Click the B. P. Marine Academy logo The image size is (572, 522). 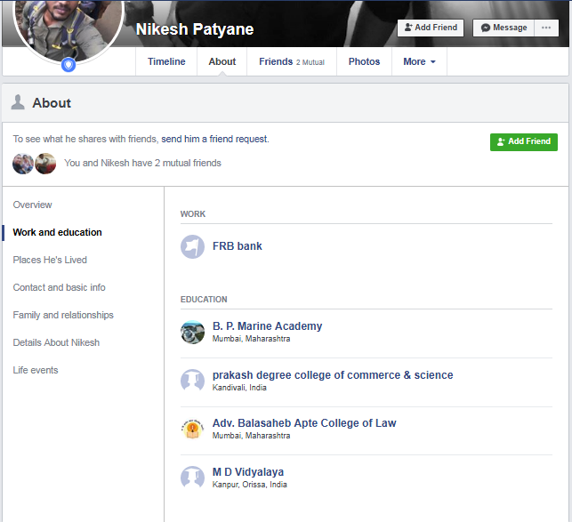click(x=192, y=332)
